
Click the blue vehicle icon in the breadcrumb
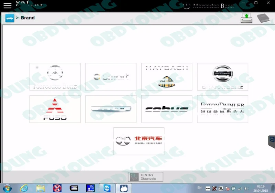(x=10, y=18)
